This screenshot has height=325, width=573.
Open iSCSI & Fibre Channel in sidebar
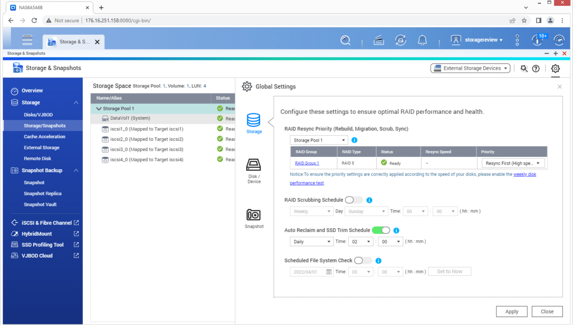47,223
